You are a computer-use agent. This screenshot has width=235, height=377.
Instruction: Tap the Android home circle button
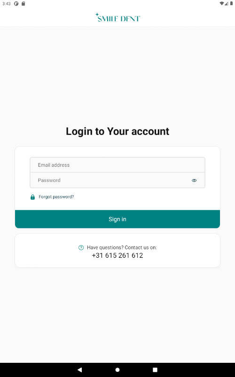click(117, 369)
